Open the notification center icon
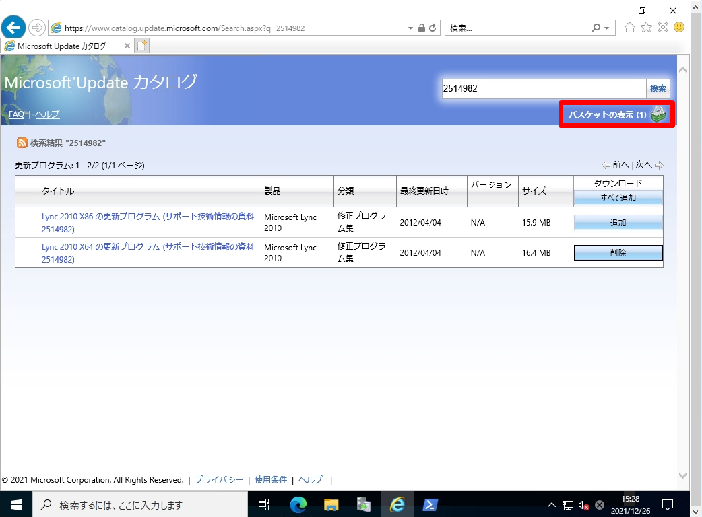This screenshot has width=702, height=517. point(668,505)
